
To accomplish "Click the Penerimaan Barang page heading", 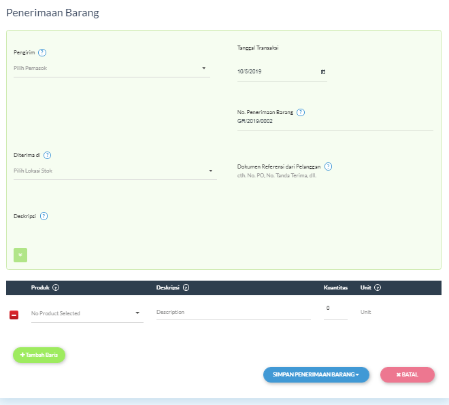I will pyautogui.click(x=52, y=13).
